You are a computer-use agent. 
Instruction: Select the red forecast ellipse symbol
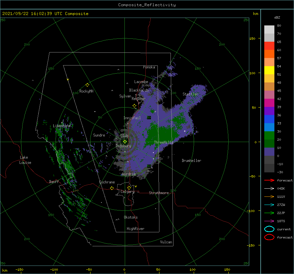269,237
